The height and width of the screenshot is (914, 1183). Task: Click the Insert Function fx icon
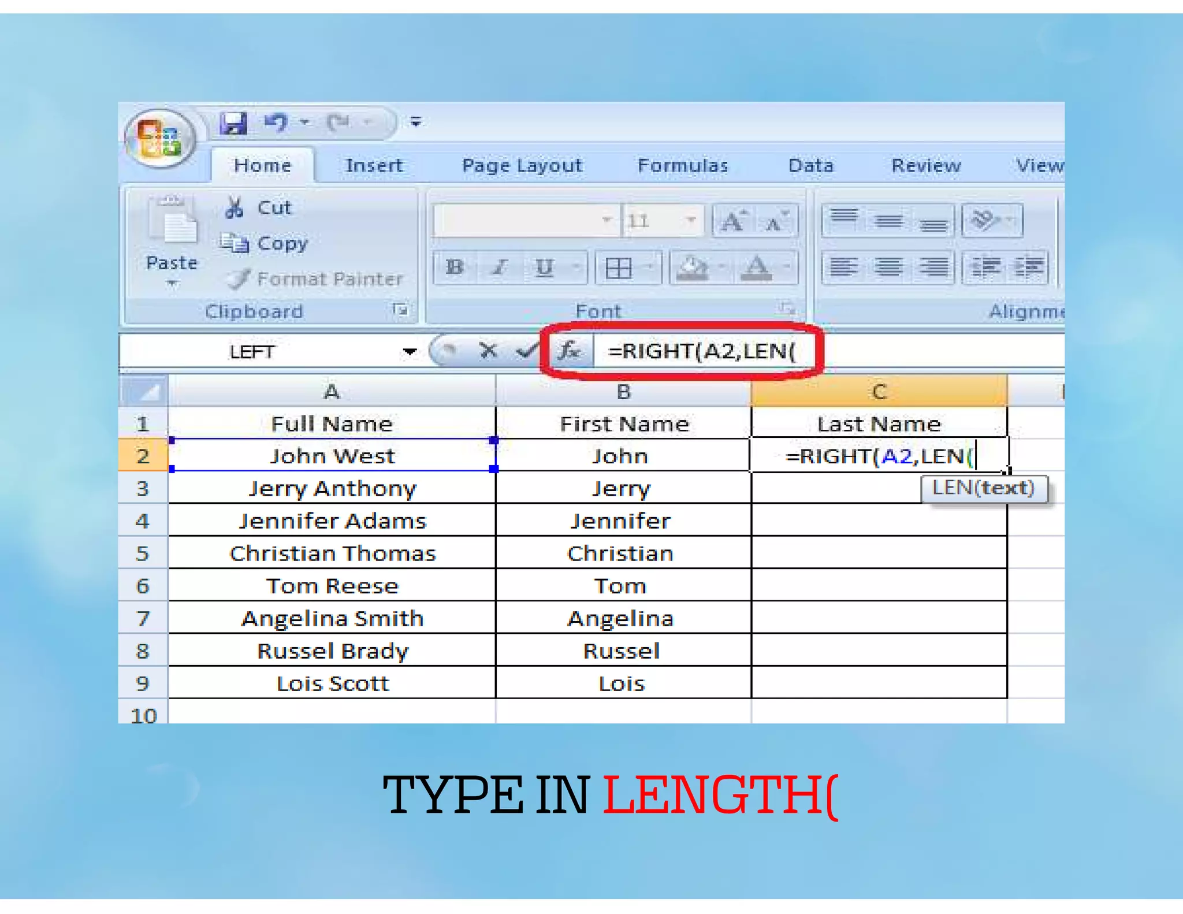(569, 351)
